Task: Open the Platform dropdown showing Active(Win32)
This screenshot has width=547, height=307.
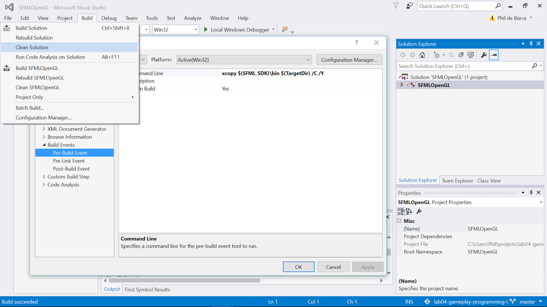Action: (x=244, y=60)
